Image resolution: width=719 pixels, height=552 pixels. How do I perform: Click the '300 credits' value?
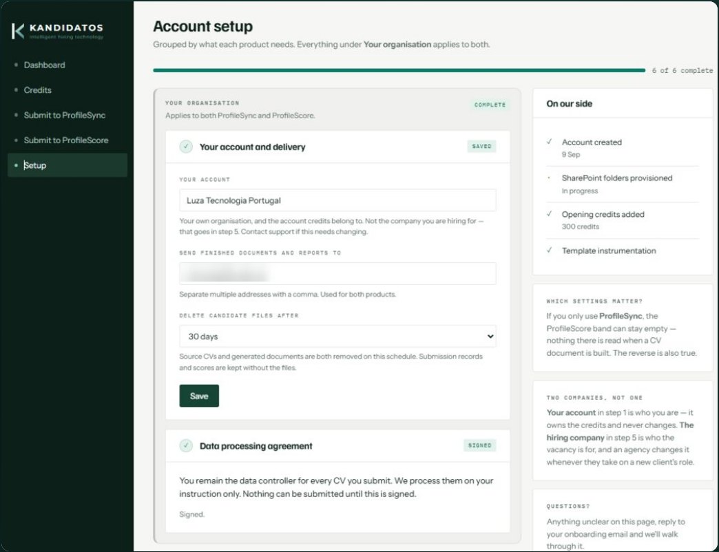(x=580, y=226)
